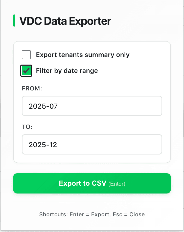184x232 pixels.
Task: Focus the TO date input field
Action: point(92,144)
